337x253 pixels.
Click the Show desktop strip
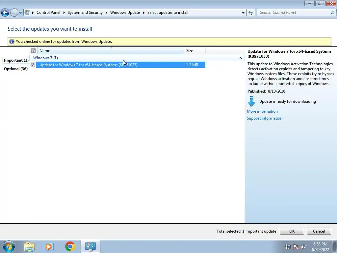point(335,246)
